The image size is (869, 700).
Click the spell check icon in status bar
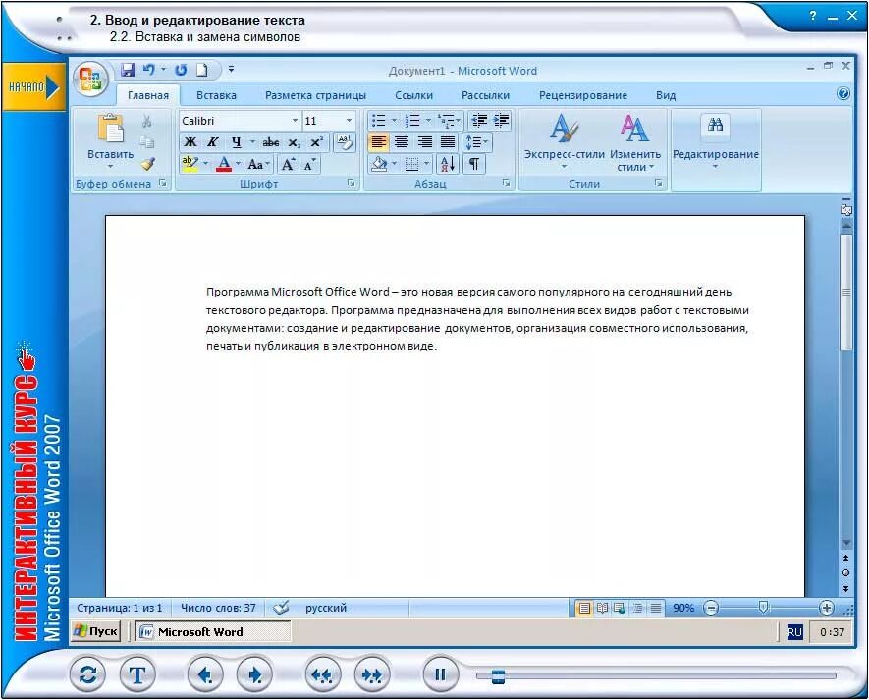pyautogui.click(x=281, y=608)
